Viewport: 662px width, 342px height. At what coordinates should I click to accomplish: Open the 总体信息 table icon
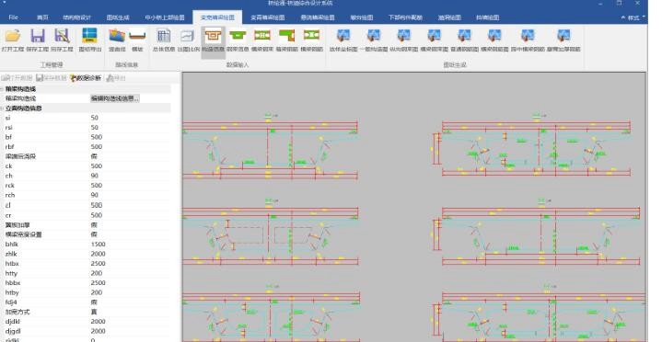tap(163, 40)
